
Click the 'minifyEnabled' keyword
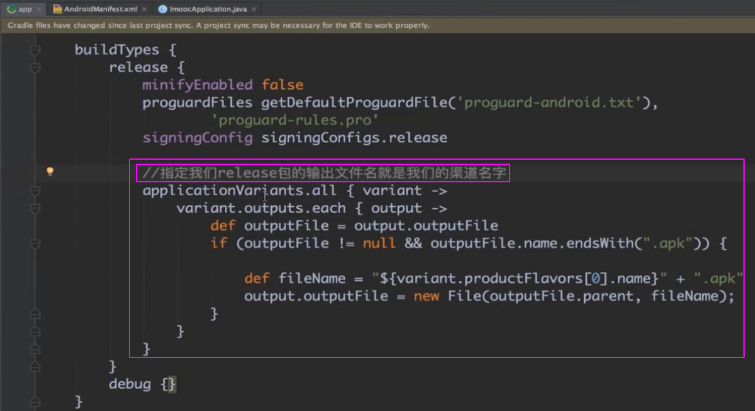[197, 85]
